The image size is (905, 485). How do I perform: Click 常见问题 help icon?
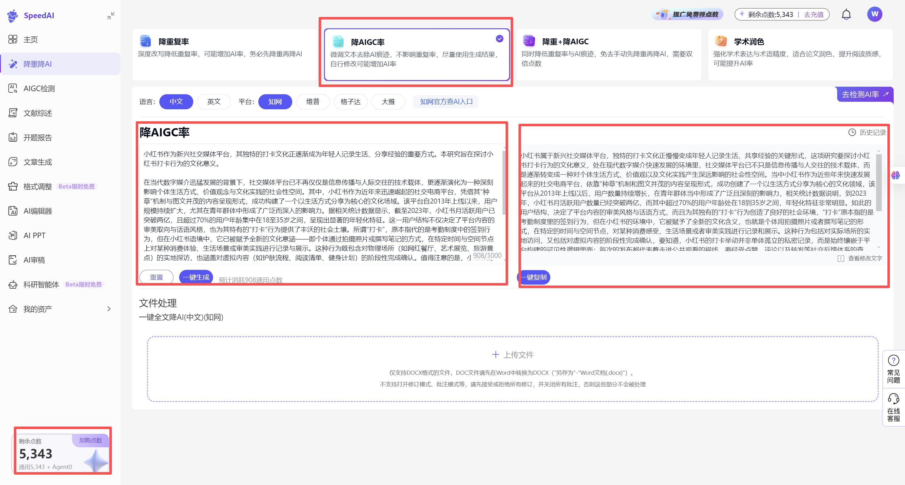893,361
